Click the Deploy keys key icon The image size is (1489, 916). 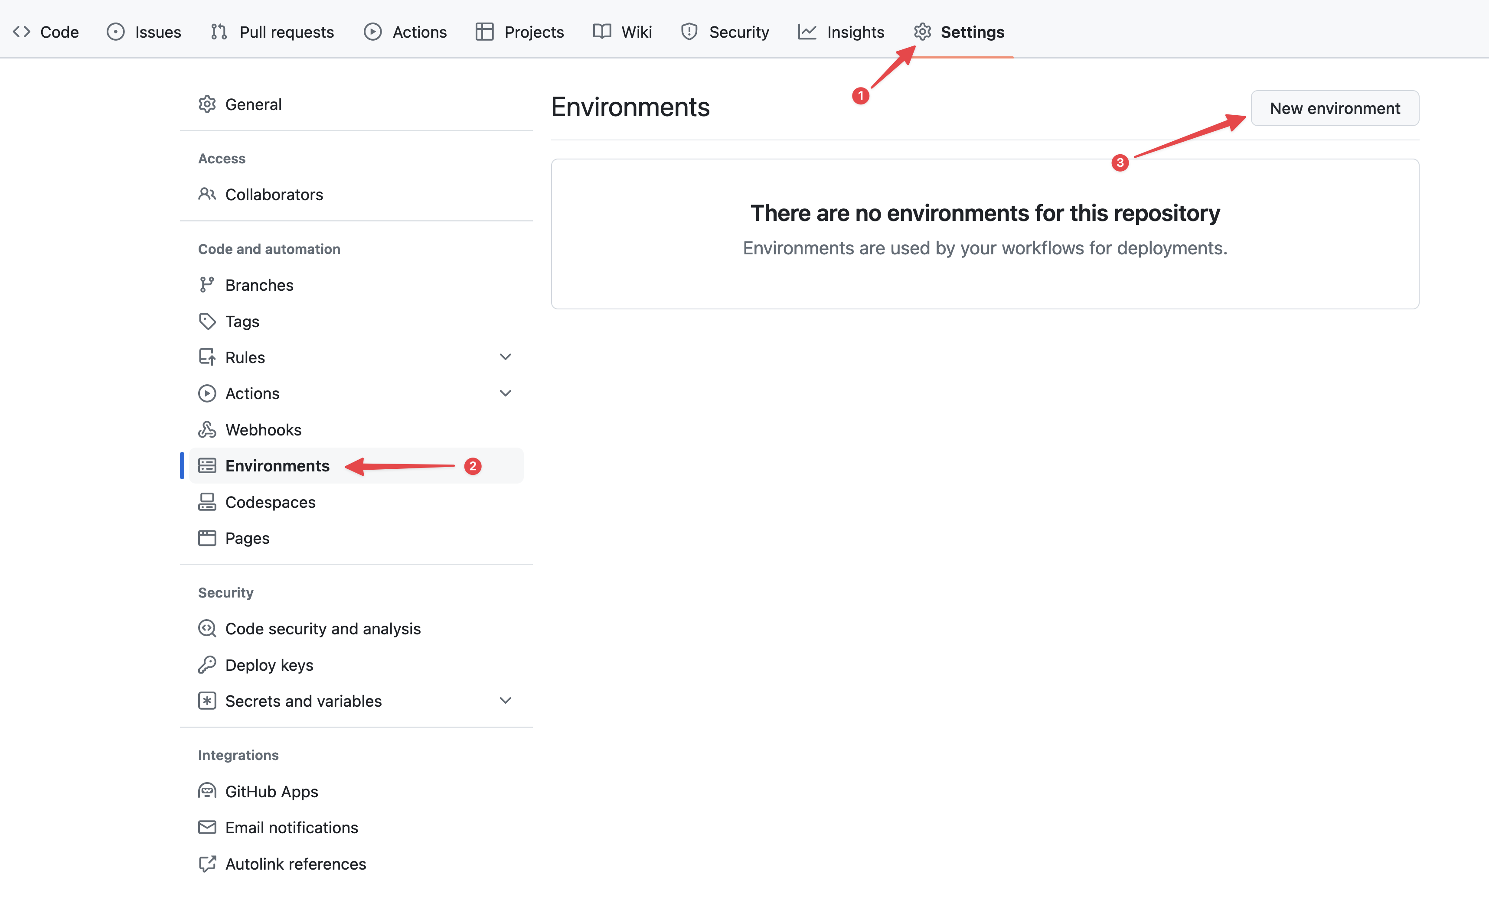coord(207,665)
